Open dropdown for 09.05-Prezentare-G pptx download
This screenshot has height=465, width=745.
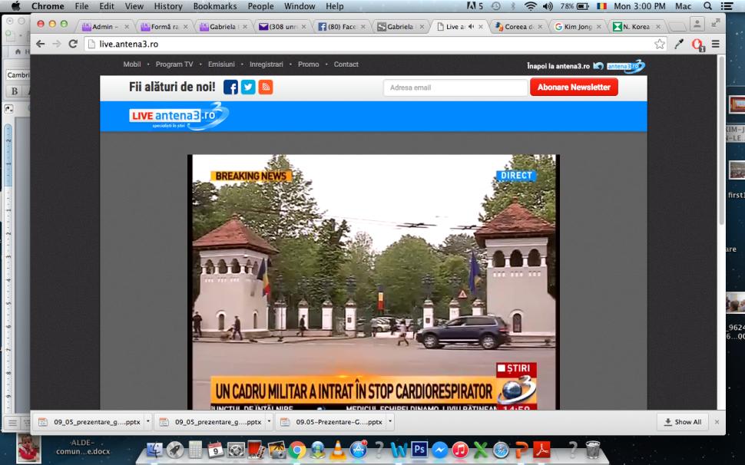click(x=390, y=421)
